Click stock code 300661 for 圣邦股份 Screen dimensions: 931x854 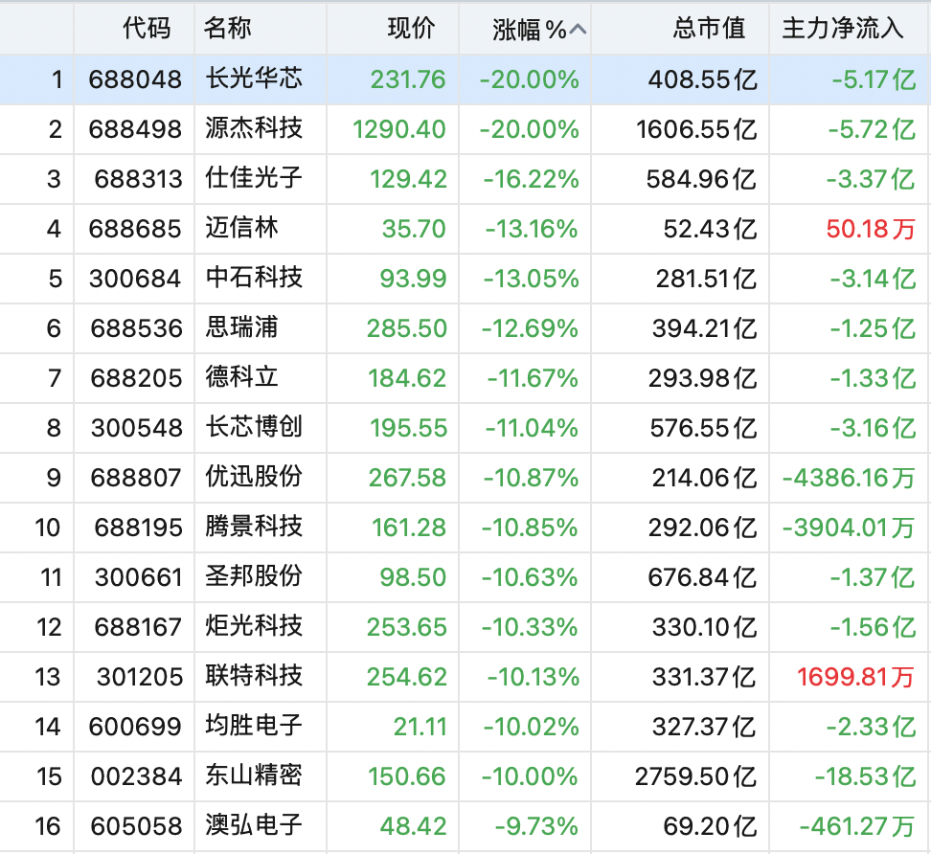click(x=138, y=577)
